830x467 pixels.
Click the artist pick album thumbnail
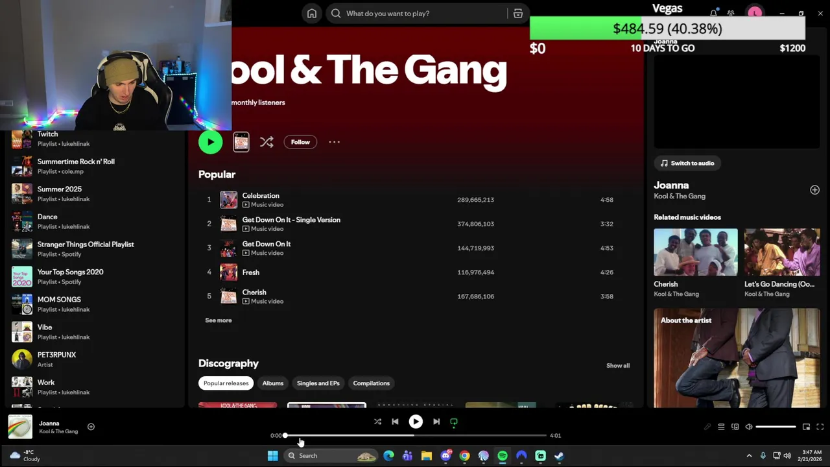pyautogui.click(x=241, y=142)
